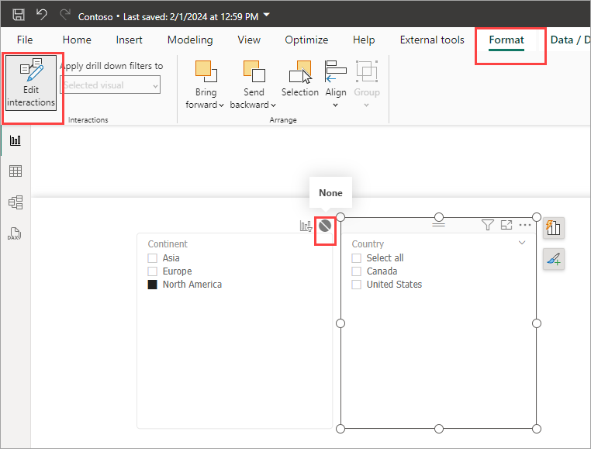Screen dimensions: 591x449
Task: Click the disabled Group button
Action: click(366, 85)
